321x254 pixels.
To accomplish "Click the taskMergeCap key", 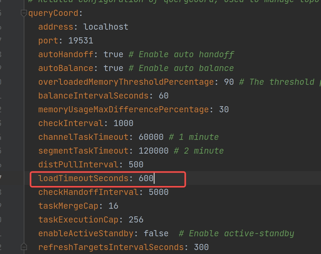I will 68,206.
